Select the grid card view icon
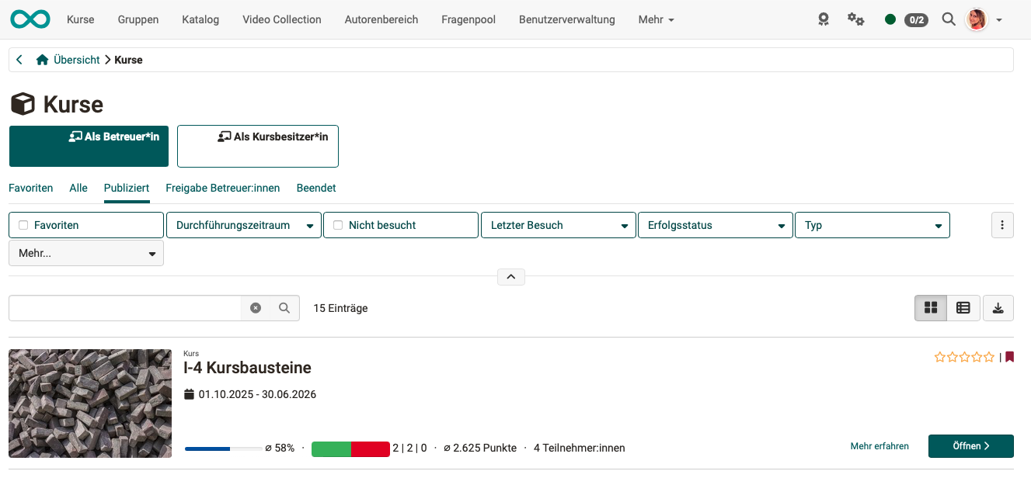Viewport: 1031px width, 478px height. click(931, 308)
